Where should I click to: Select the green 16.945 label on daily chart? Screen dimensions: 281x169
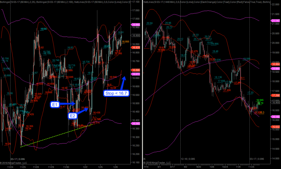point(260,100)
